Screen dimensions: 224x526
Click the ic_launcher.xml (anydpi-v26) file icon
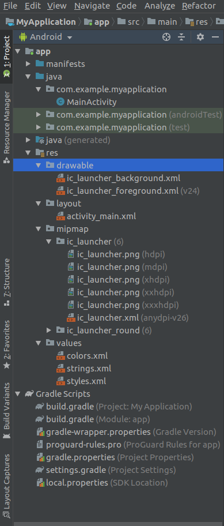[71, 318]
